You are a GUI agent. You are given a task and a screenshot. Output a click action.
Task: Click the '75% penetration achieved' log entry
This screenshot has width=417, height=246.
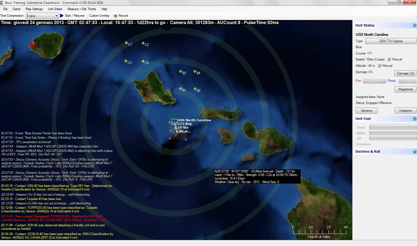tap(26, 142)
